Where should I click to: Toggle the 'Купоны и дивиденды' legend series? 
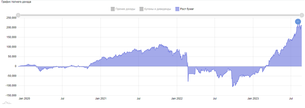tap(155, 9)
